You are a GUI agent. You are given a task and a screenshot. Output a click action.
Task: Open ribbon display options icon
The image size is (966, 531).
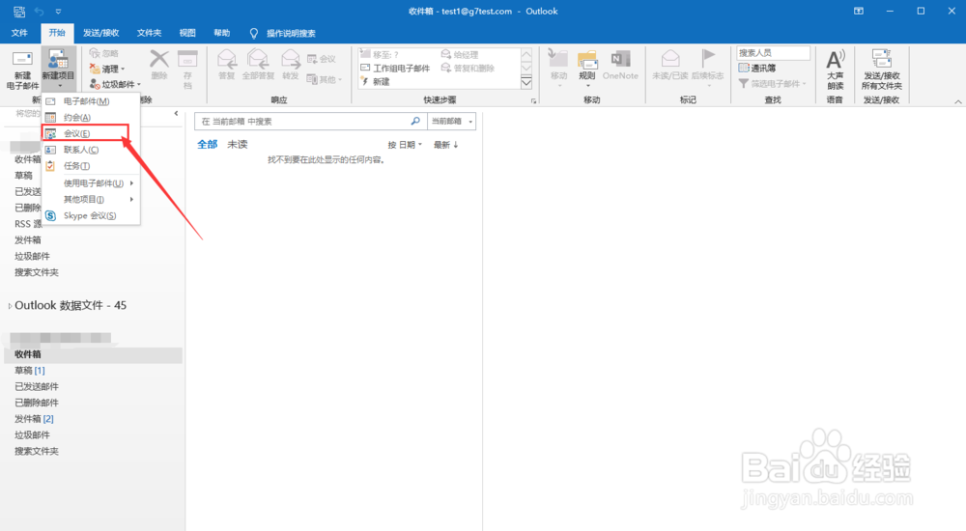(858, 11)
